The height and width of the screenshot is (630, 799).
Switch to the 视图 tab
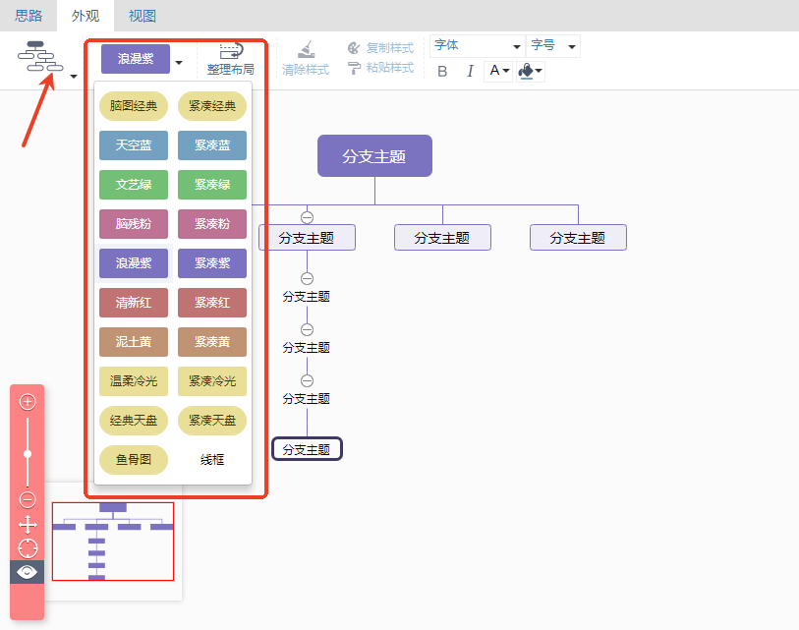[143, 16]
